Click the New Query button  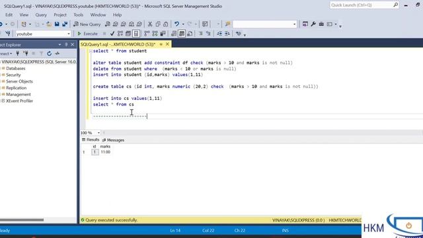pyautogui.click(x=87, y=24)
